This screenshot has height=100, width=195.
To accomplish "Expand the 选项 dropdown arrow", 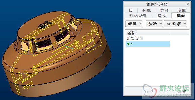I will [x=185, y=24].
